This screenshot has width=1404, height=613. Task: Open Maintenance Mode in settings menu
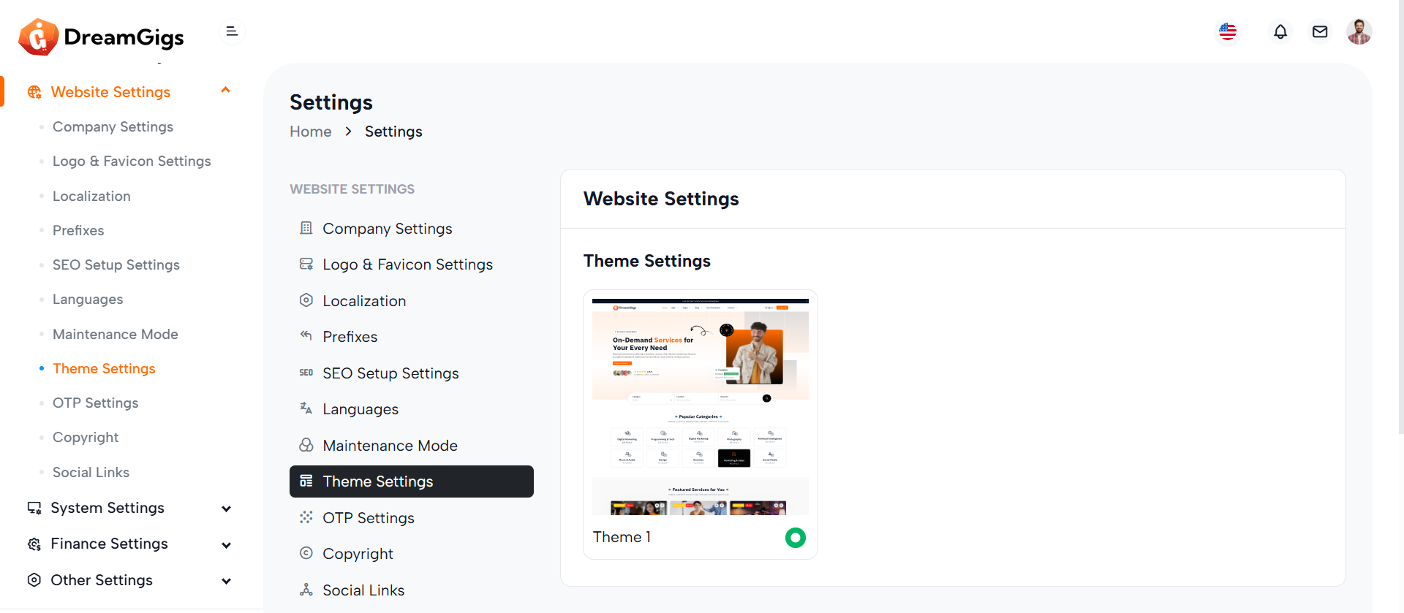(x=390, y=446)
